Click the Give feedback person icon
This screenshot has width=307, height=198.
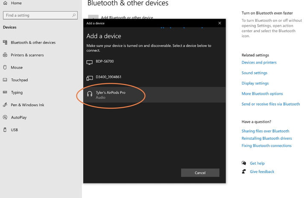[244, 171]
